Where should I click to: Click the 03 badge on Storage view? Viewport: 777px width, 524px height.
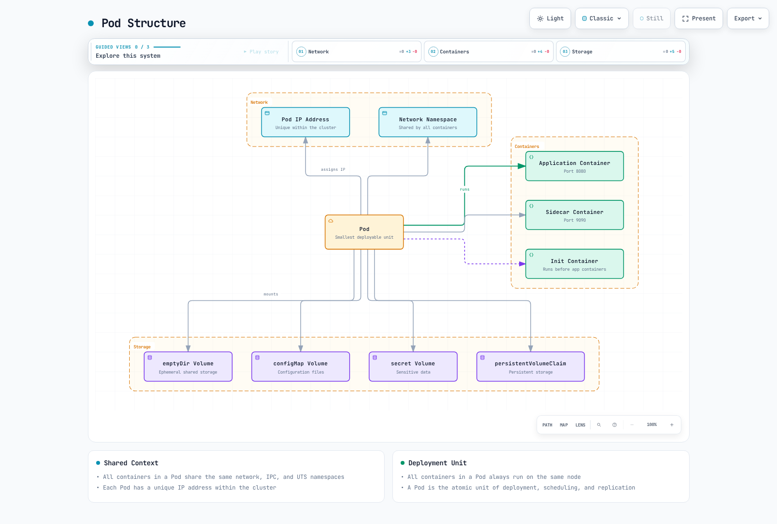coord(565,51)
